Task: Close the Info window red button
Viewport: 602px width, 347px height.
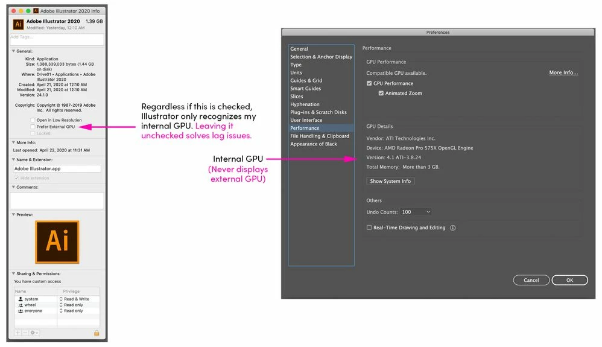Action: pos(14,11)
